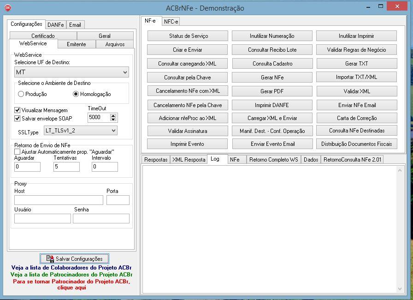The height and width of the screenshot is (300, 413).
Task: Switch to the Certificado tab
Action: pyautogui.click(x=43, y=36)
